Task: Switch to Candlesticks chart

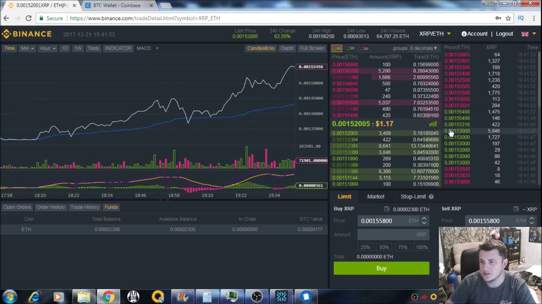Action: coord(261,48)
